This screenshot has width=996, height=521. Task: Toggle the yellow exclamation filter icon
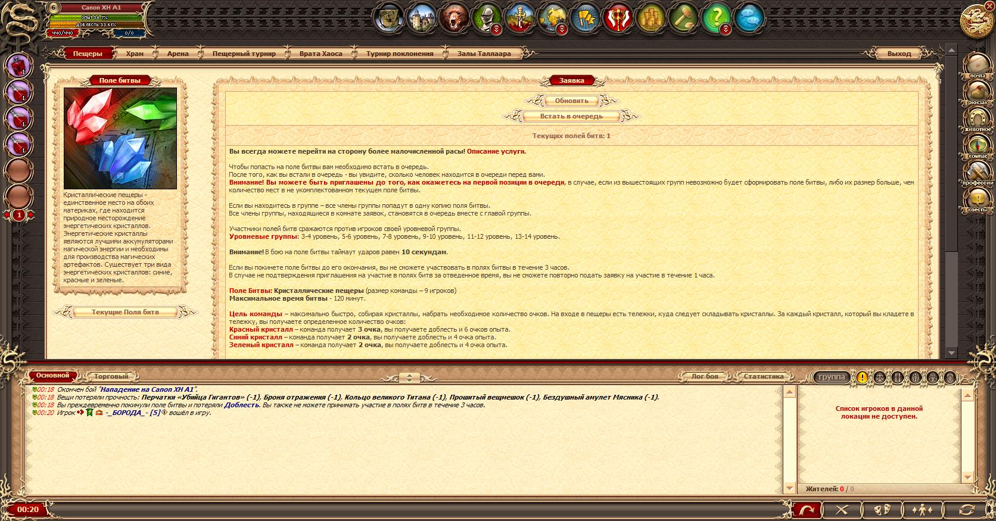click(x=862, y=377)
